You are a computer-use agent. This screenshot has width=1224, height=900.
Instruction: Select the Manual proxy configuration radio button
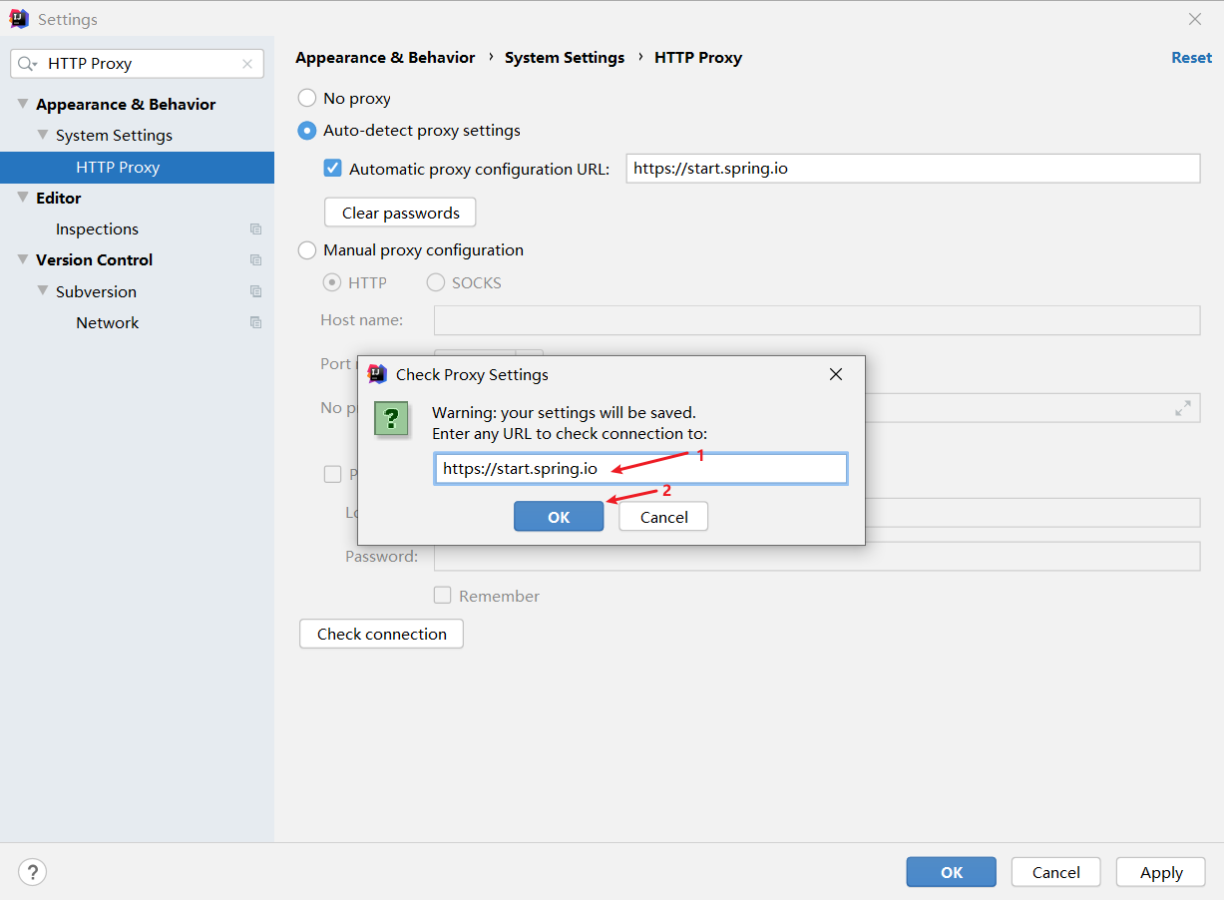pos(306,249)
